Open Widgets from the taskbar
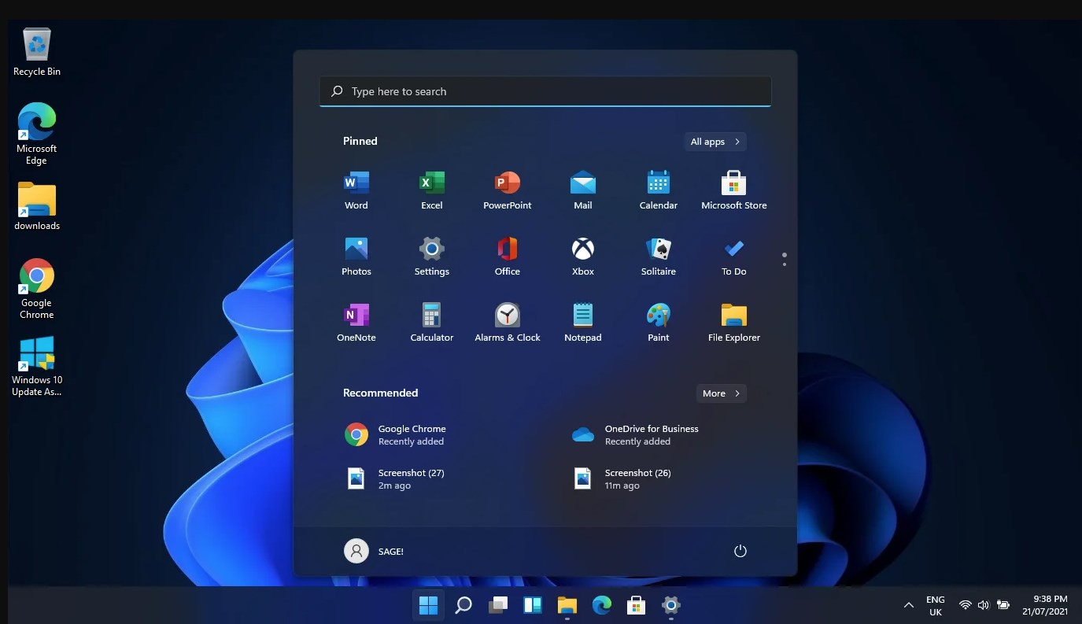1082x624 pixels. 533,605
